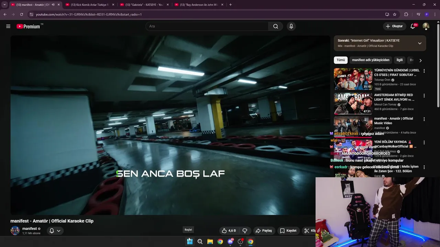This screenshot has width=440, height=247.
Task: Open the manifest channel avatar
Action: [15, 231]
